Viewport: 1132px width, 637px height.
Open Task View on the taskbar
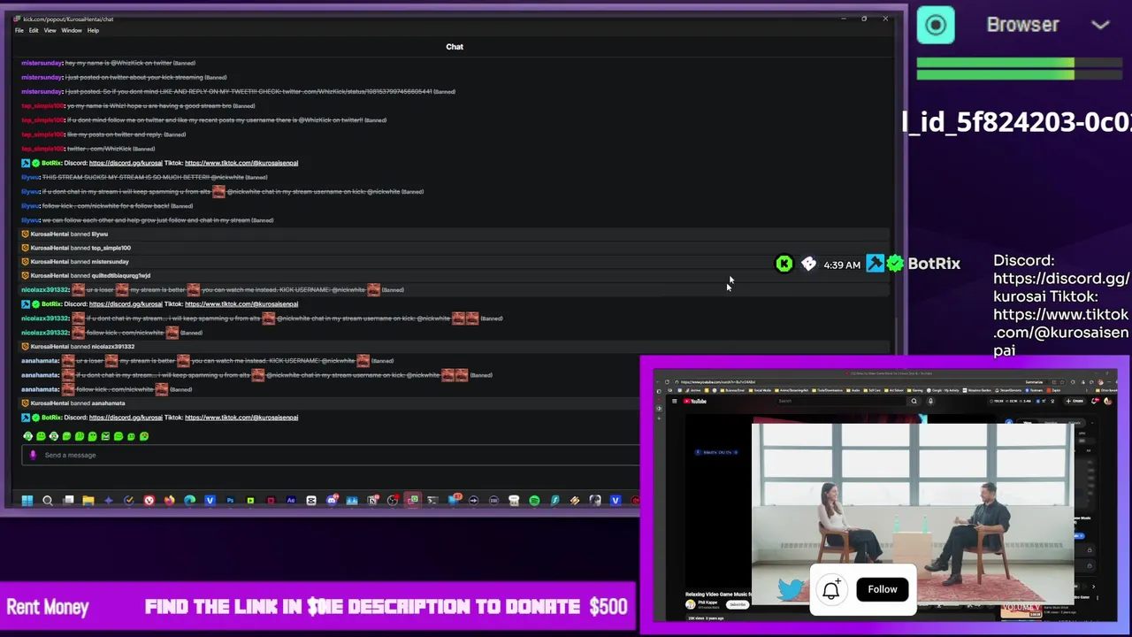(68, 501)
